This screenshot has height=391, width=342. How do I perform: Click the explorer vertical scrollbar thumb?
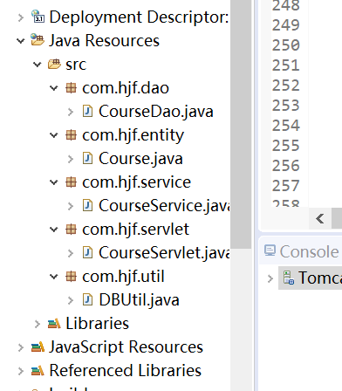coord(241,124)
